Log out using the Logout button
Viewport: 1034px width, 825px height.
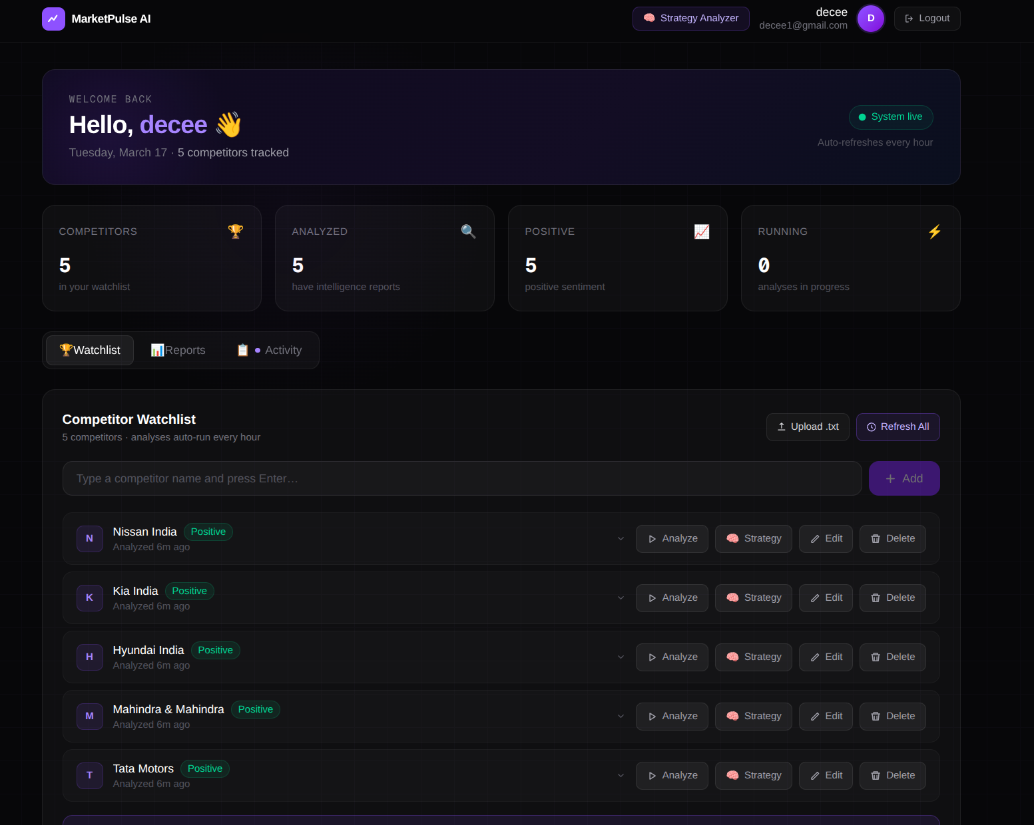(927, 19)
